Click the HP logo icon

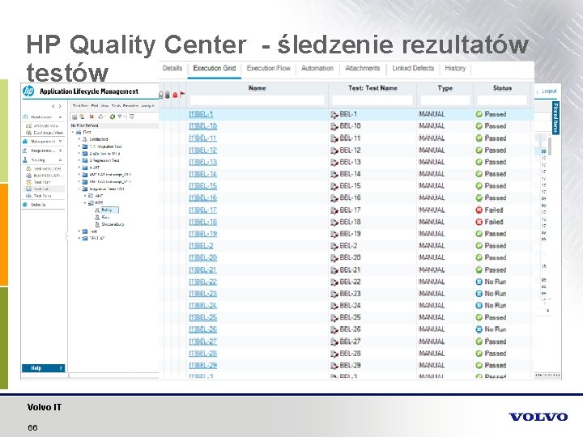point(28,91)
